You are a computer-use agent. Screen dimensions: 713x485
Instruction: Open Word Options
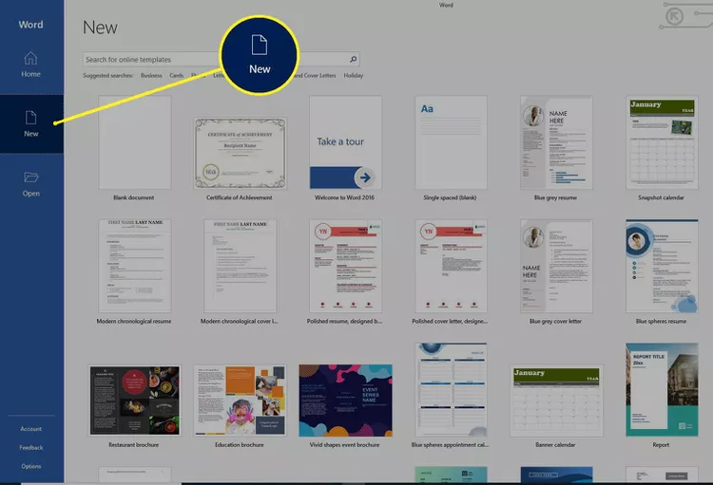[x=31, y=466]
